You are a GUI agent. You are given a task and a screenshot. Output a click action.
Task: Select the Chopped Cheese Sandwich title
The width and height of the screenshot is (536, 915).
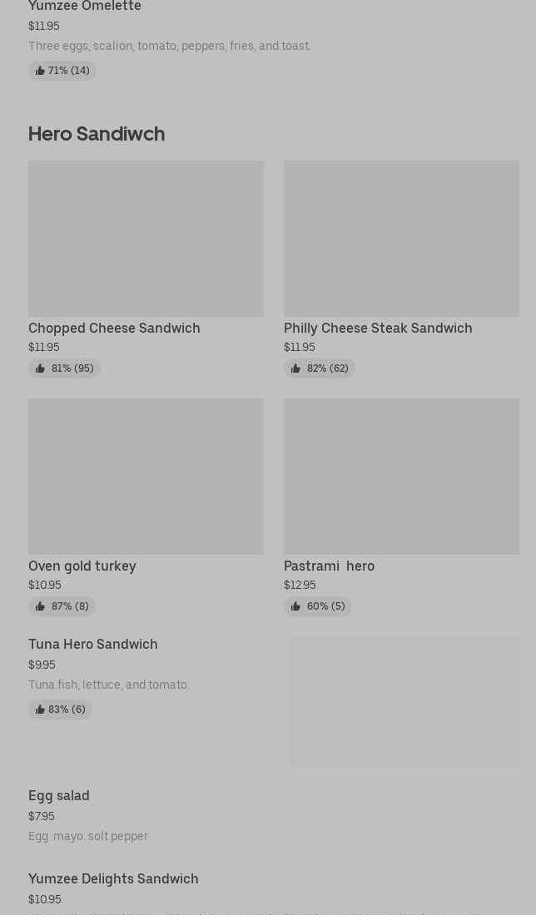[x=114, y=328]
